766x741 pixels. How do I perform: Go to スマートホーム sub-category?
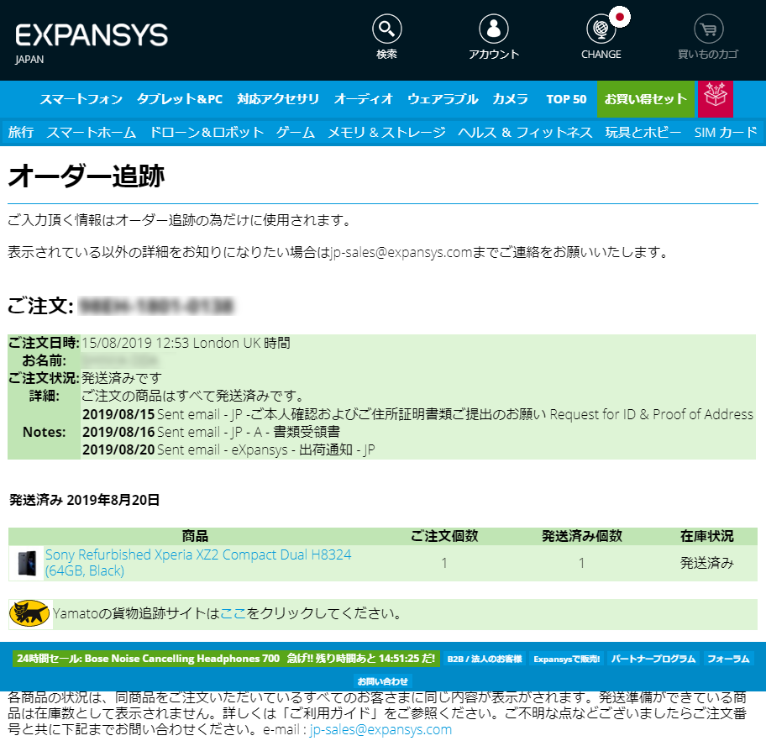tap(92, 132)
